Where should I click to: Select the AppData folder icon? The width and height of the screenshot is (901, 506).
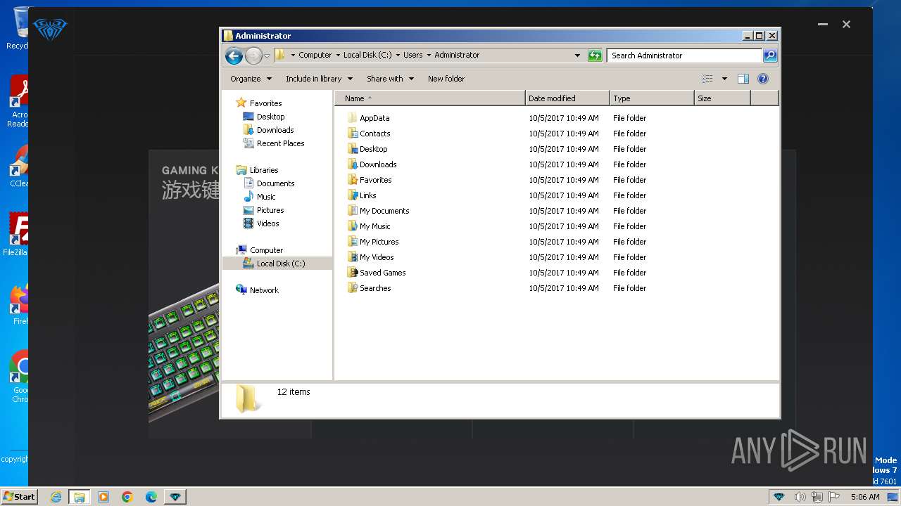click(x=353, y=118)
